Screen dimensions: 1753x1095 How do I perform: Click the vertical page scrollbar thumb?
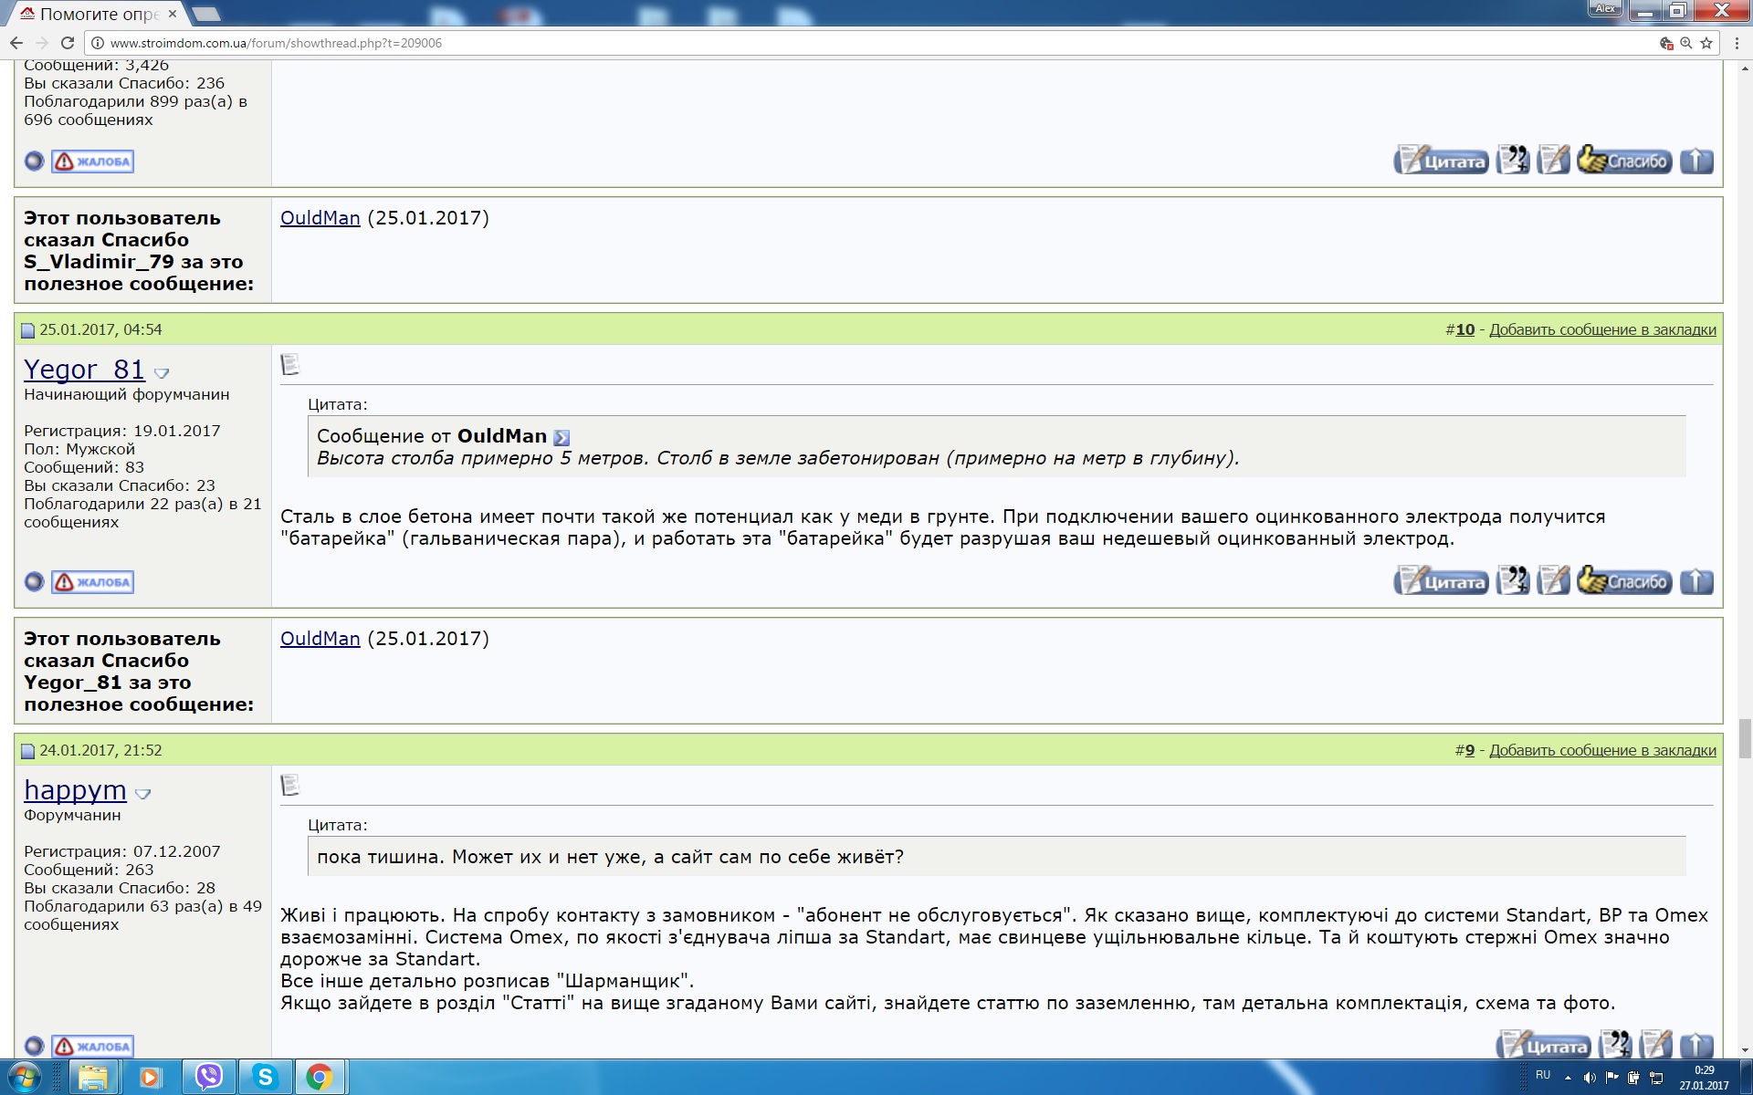(x=1745, y=738)
